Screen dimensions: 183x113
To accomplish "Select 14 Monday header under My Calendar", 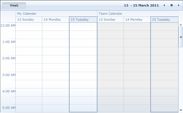I will (x=55, y=19).
